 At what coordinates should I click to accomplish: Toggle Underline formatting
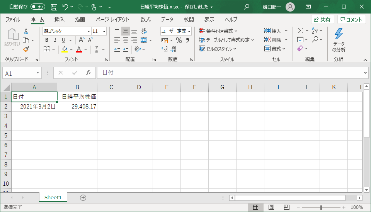coord(63,40)
